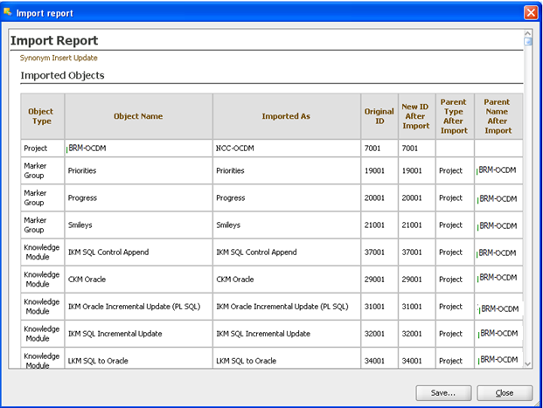The image size is (543, 408).
Task: Click the Object Type column header
Action: 42,116
